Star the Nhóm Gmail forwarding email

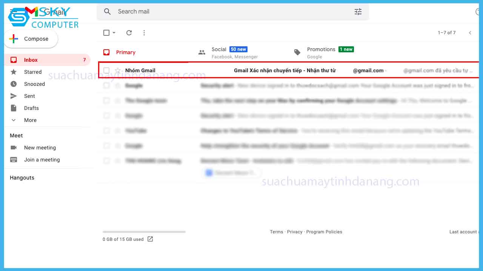click(x=118, y=70)
